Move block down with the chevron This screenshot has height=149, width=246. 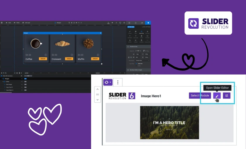tap(98, 100)
